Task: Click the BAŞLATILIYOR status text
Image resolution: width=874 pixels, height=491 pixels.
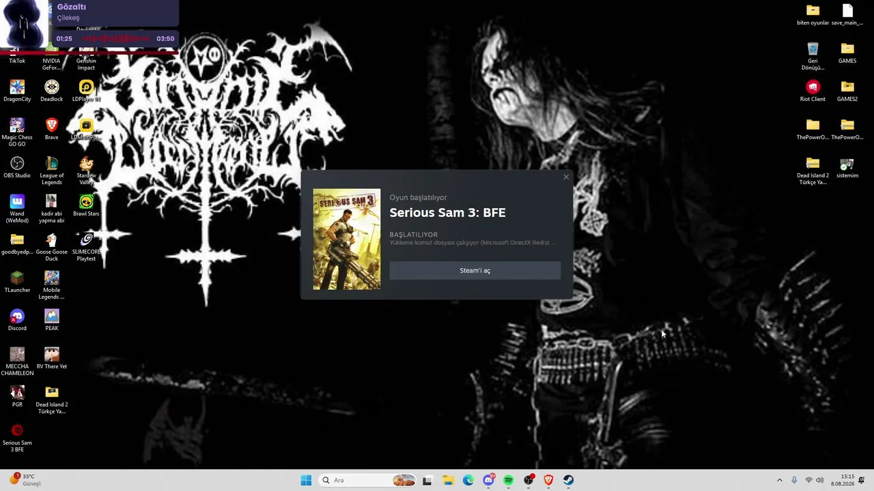Action: [x=413, y=235]
